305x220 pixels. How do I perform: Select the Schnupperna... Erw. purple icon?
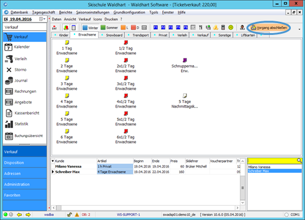(x=185, y=60)
